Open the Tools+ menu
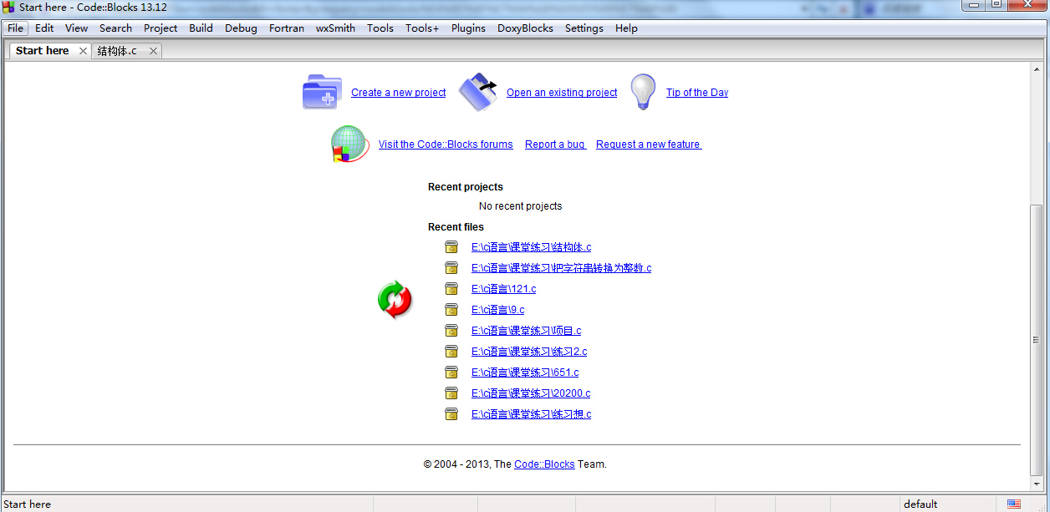The height and width of the screenshot is (512, 1050). point(422,28)
